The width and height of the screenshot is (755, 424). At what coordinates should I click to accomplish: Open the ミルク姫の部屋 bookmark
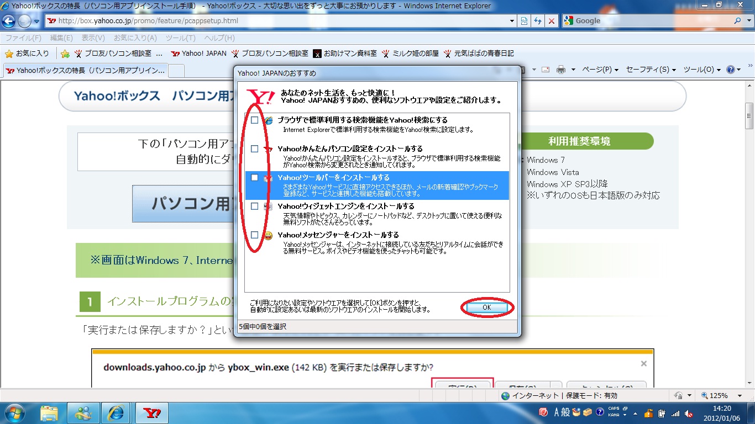coord(410,54)
